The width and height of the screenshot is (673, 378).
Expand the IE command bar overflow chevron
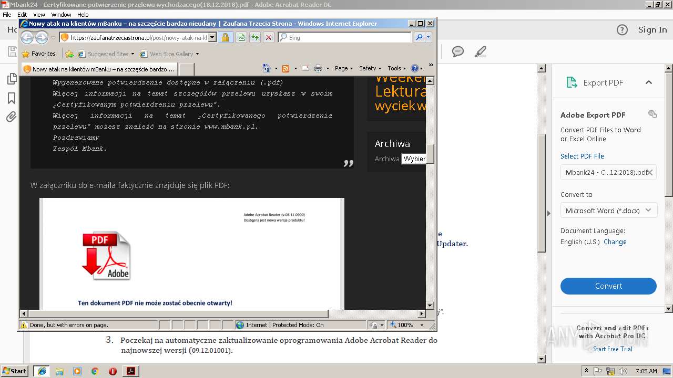(431, 65)
